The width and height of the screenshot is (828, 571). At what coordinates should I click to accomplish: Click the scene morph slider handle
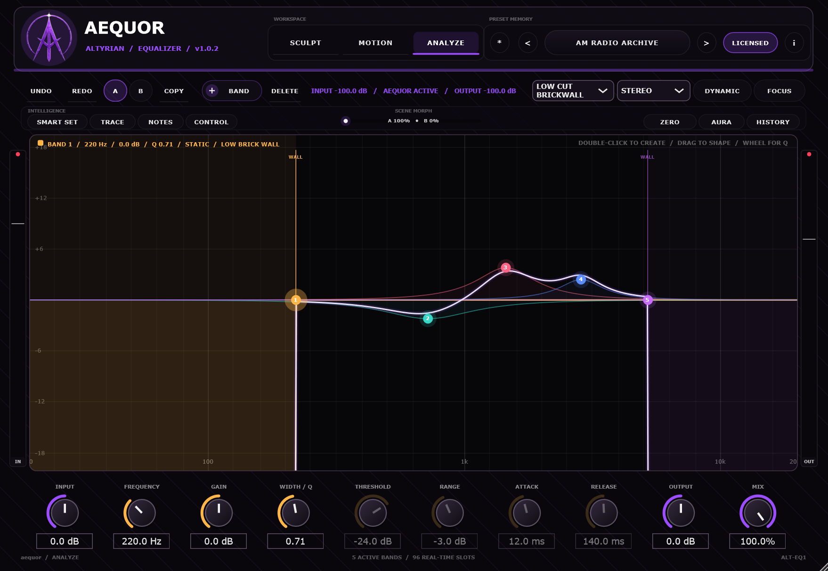[x=346, y=121]
